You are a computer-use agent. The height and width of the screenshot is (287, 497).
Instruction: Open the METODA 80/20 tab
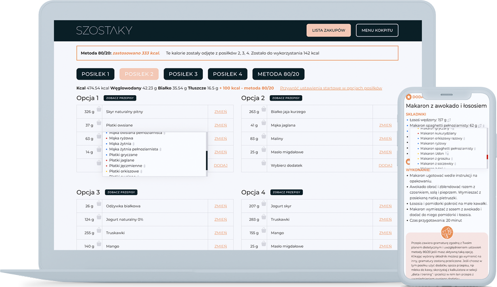click(x=278, y=74)
